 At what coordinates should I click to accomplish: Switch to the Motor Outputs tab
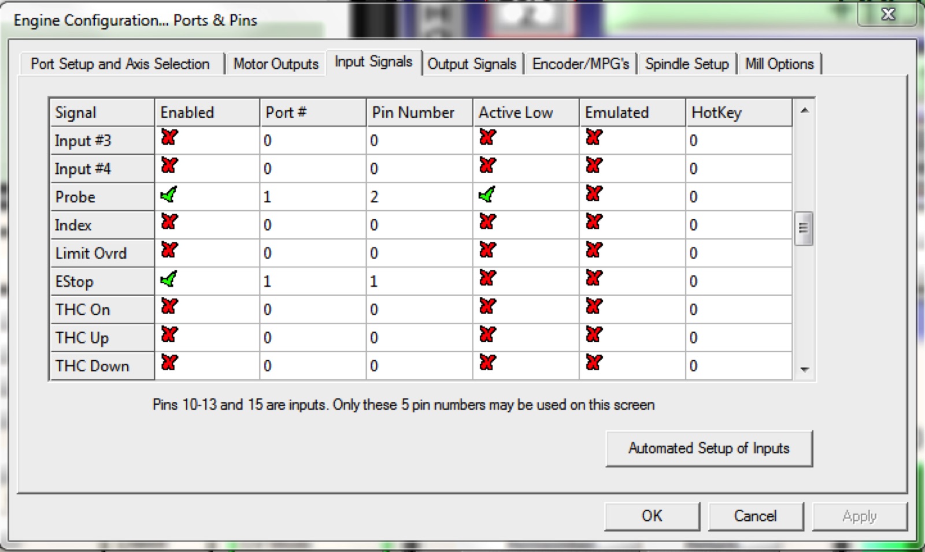click(276, 64)
